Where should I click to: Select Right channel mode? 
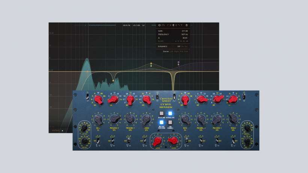(x=177, y=51)
